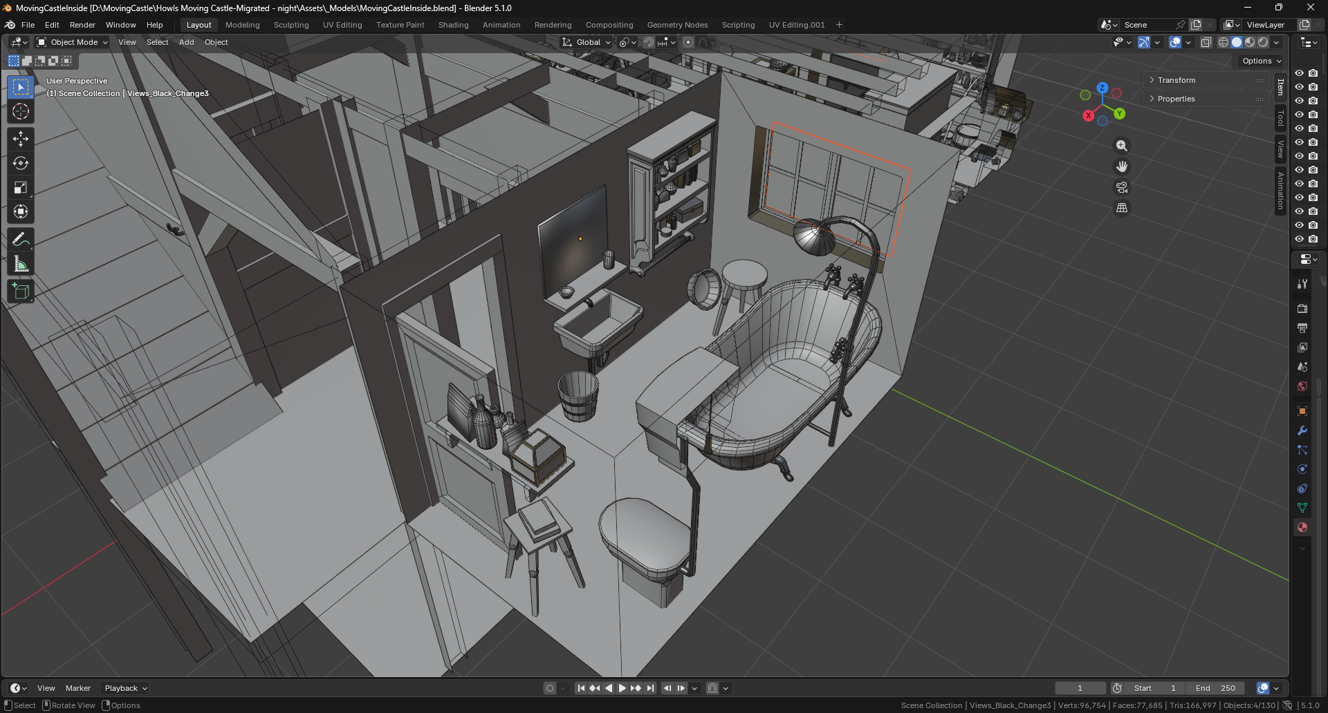
Task: Open the pivot point dropdown
Action: 627,42
